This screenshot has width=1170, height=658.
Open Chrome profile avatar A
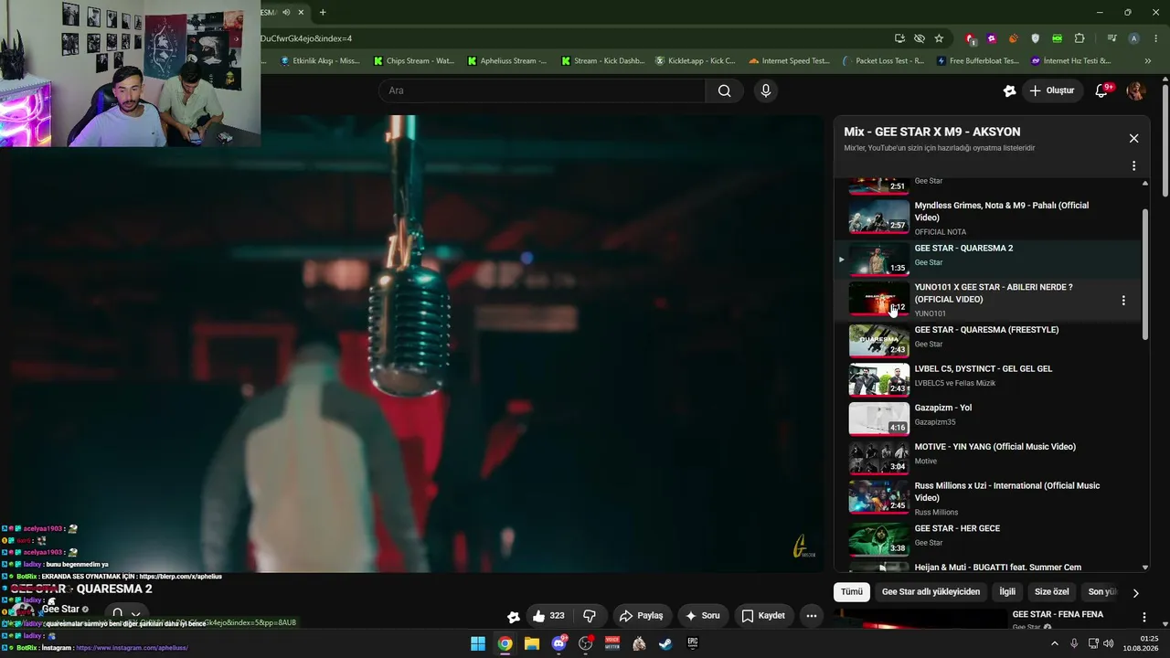(x=1134, y=38)
